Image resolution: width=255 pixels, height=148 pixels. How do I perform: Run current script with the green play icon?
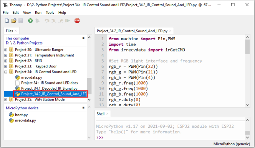click(30, 21)
